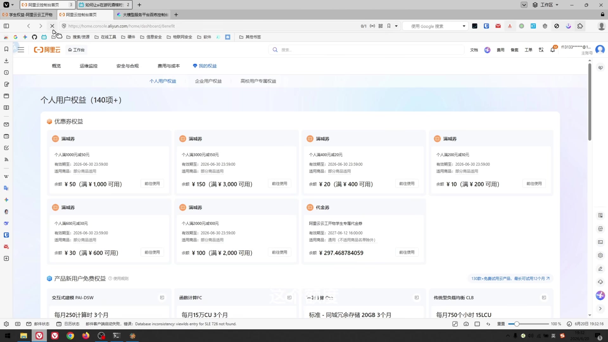This screenshot has width=608, height=342.
Task: Open the bookmark dropdown arrow in address bar
Action: pyautogui.click(x=396, y=26)
